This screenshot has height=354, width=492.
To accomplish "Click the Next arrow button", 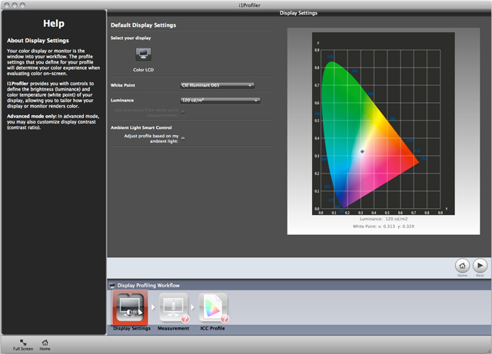I will tap(480, 266).
